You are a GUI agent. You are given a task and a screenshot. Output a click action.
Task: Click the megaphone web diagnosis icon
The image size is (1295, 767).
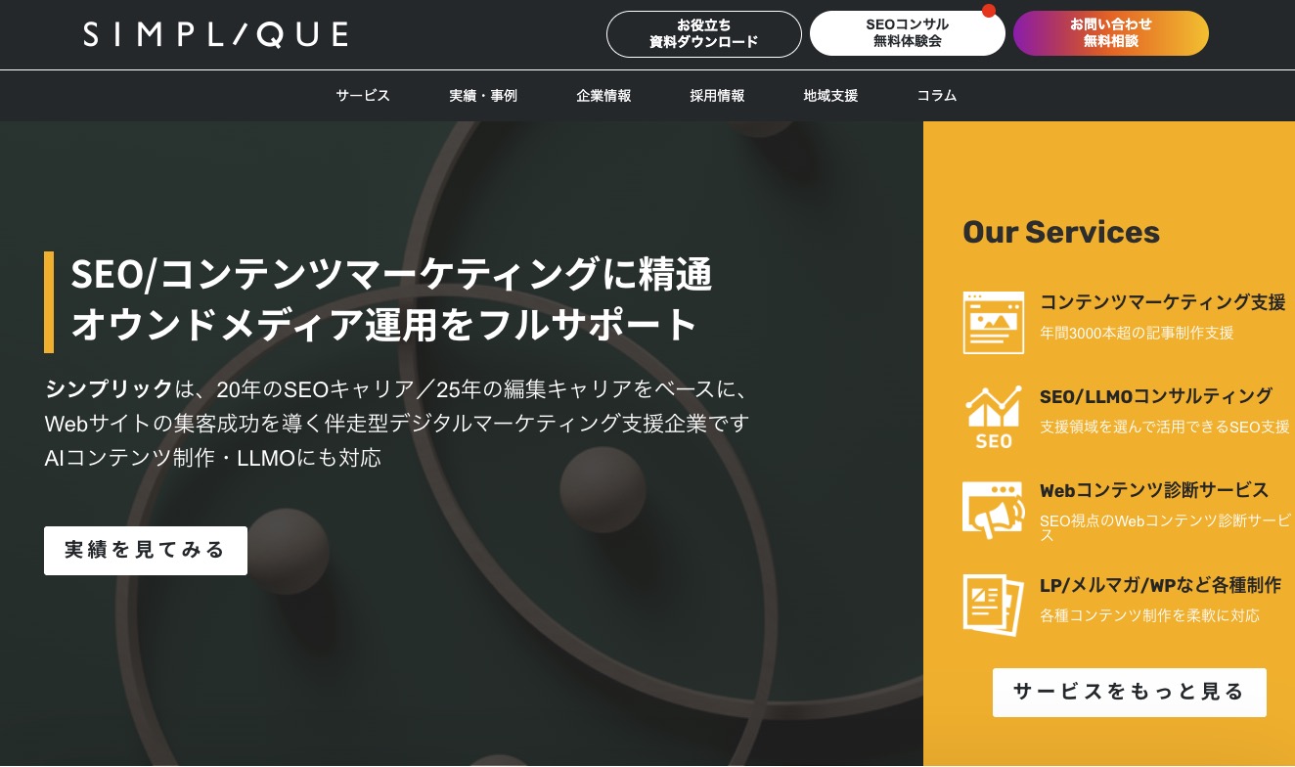993,510
